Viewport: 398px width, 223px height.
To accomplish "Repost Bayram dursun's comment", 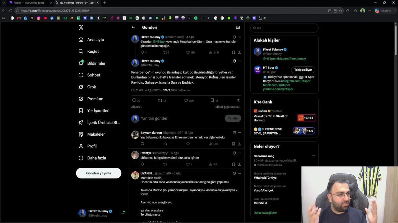I will click(165, 144).
